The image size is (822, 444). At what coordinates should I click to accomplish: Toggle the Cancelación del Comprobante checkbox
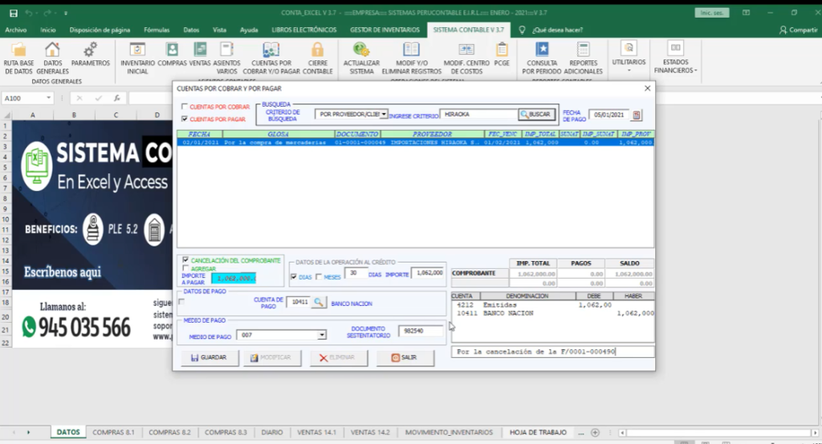click(x=186, y=259)
